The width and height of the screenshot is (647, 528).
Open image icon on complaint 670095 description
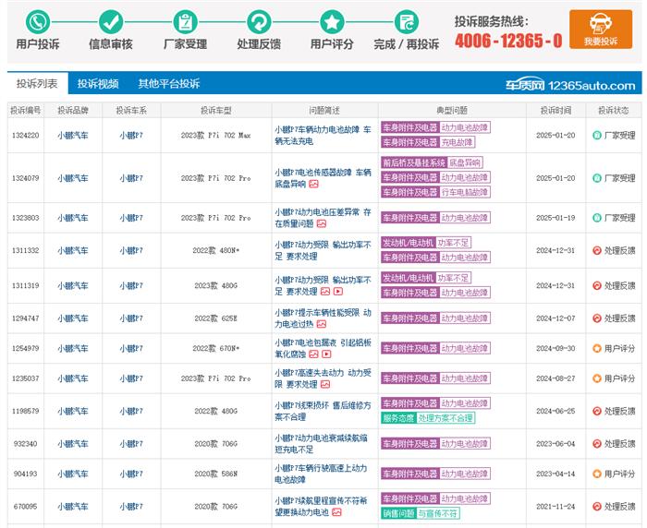tap(336, 512)
